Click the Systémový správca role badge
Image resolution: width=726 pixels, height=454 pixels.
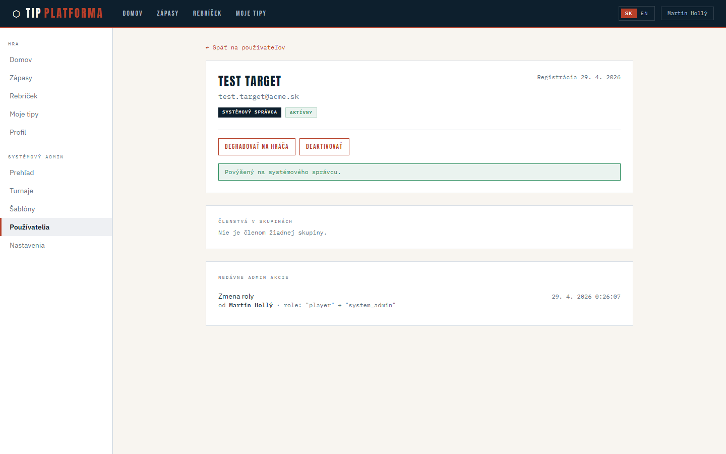(250, 112)
